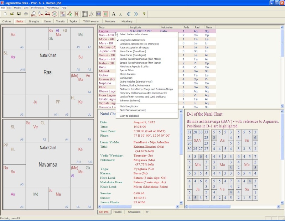Click the circular chart globe toolbar icon
The width and height of the screenshot is (285, 221).
[x=55, y=14]
